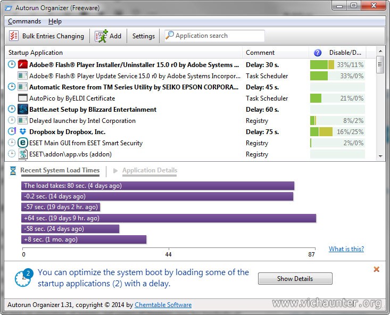390x315 pixels.
Task: Dismiss the optimization tip with orange X
Action: pos(376,269)
